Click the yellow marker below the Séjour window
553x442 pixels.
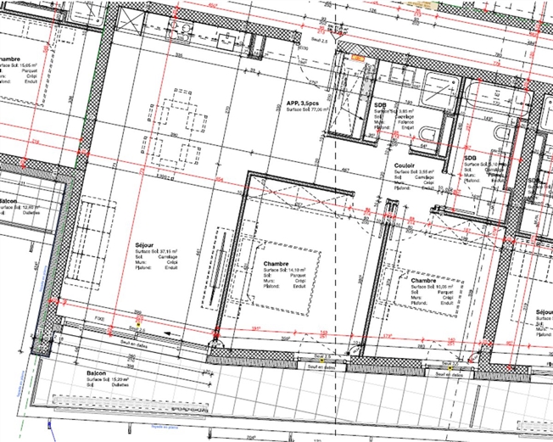tap(138, 325)
